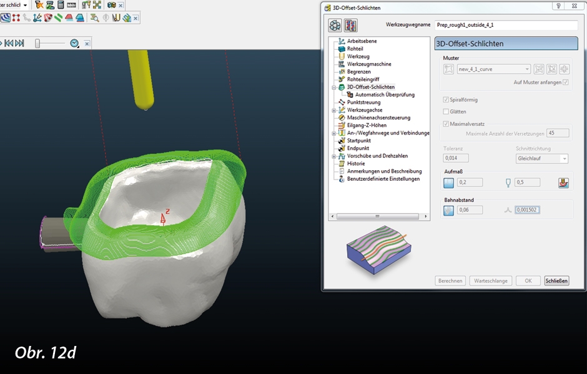Select Startpunkt in the settings tree
587x374 pixels.
click(x=358, y=141)
